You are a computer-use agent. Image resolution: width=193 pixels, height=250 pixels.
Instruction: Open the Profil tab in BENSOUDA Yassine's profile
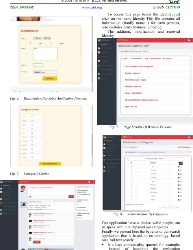tap(125, 59)
